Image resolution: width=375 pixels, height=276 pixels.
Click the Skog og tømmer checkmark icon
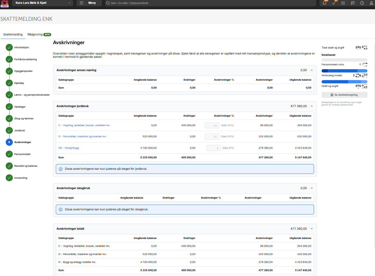(9, 119)
